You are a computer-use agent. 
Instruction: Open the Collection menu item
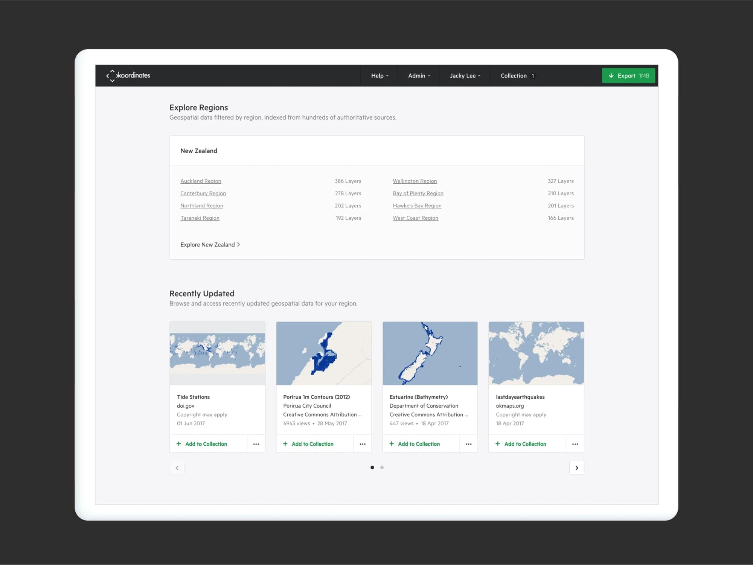pos(517,76)
